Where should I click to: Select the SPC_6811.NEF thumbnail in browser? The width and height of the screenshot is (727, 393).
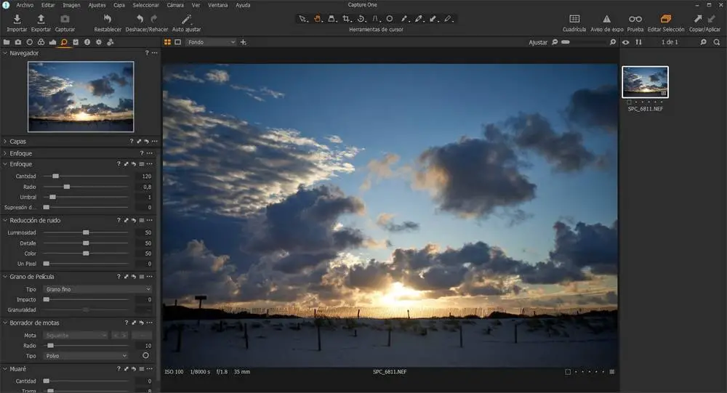point(645,82)
